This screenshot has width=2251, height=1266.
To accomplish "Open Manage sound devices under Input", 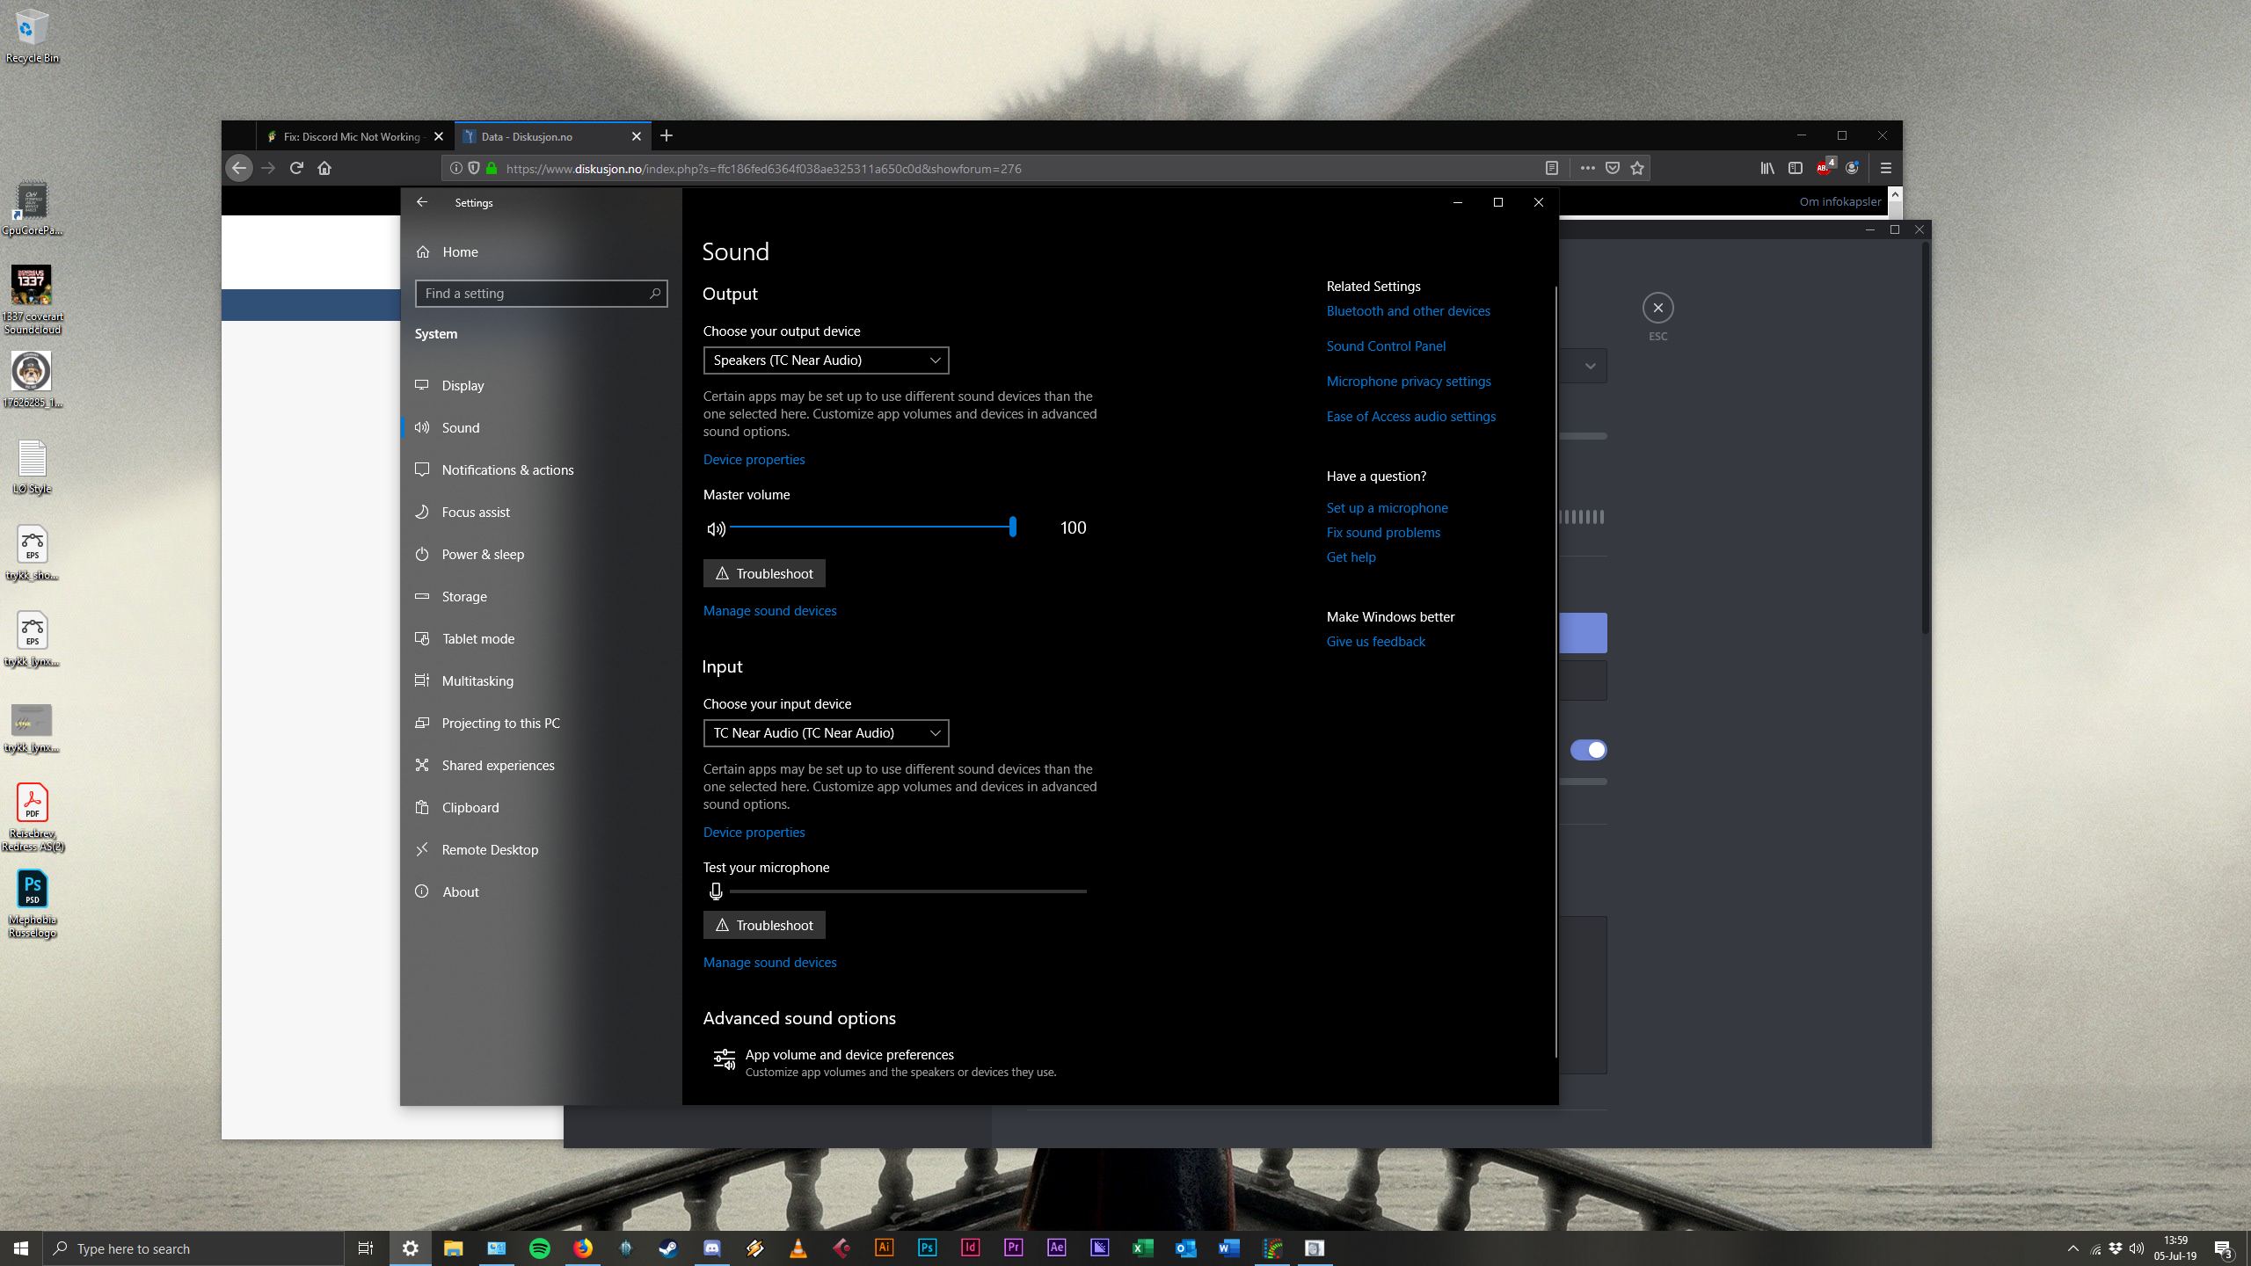I will pos(769,962).
